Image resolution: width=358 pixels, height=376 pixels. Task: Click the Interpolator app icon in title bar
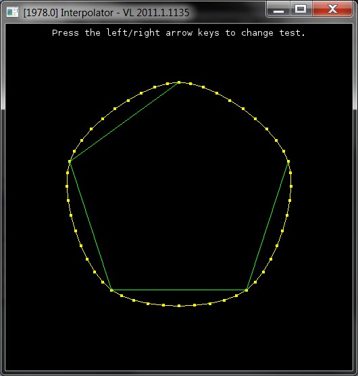pyautogui.click(x=12, y=12)
